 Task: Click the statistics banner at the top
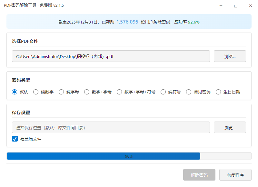tap(129, 21)
